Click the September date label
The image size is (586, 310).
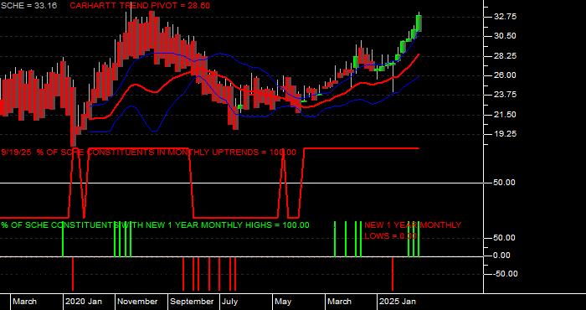click(x=192, y=302)
